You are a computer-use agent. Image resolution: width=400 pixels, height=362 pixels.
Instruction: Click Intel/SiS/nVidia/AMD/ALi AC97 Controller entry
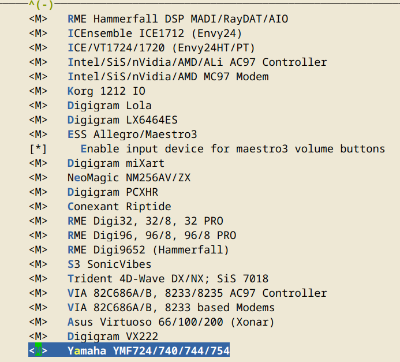[x=197, y=62]
